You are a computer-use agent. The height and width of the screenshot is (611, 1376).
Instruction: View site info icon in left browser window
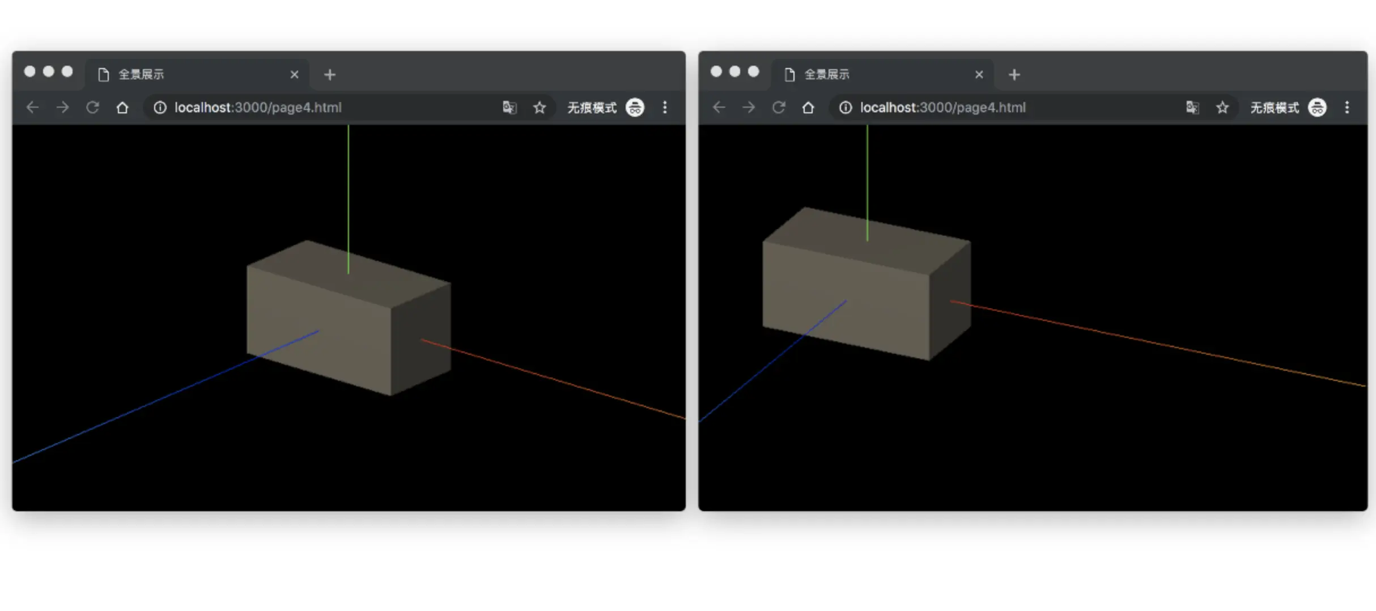160,107
